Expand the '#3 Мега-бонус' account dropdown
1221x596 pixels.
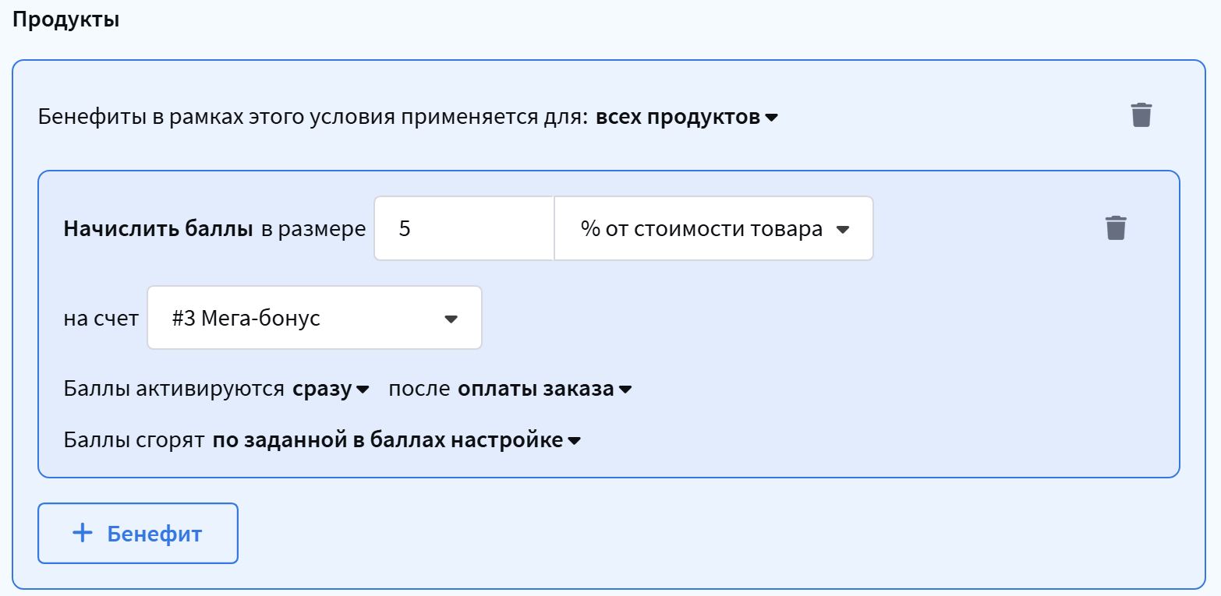point(314,318)
